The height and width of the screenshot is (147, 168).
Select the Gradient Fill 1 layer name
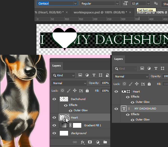click(93, 125)
